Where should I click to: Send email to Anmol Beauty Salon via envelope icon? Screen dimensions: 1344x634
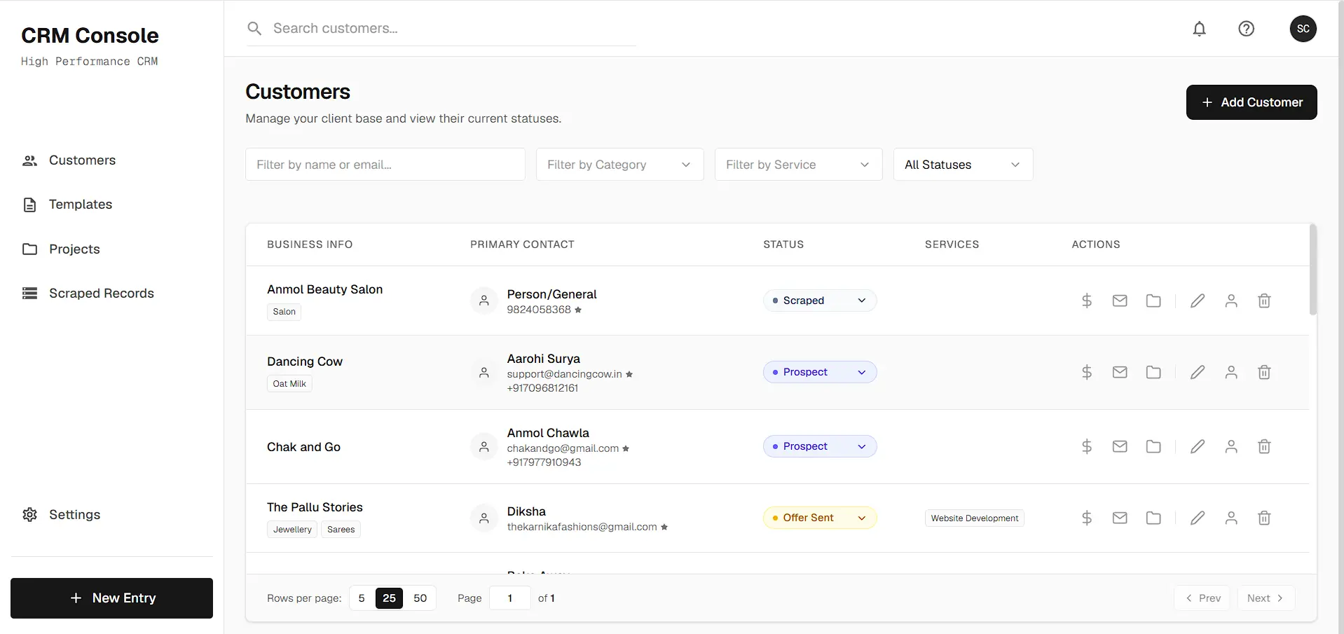1120,301
